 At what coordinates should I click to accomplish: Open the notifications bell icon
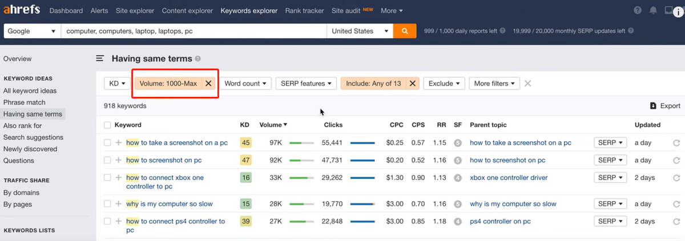tap(653, 11)
